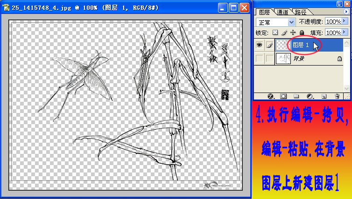Switch to the 路径 tab
This screenshot has height=199, width=352.
tap(300, 12)
